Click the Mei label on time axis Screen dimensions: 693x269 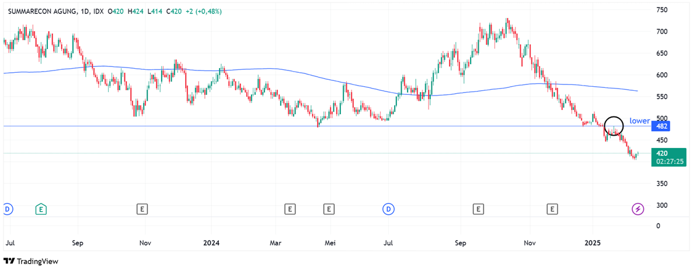330,243
